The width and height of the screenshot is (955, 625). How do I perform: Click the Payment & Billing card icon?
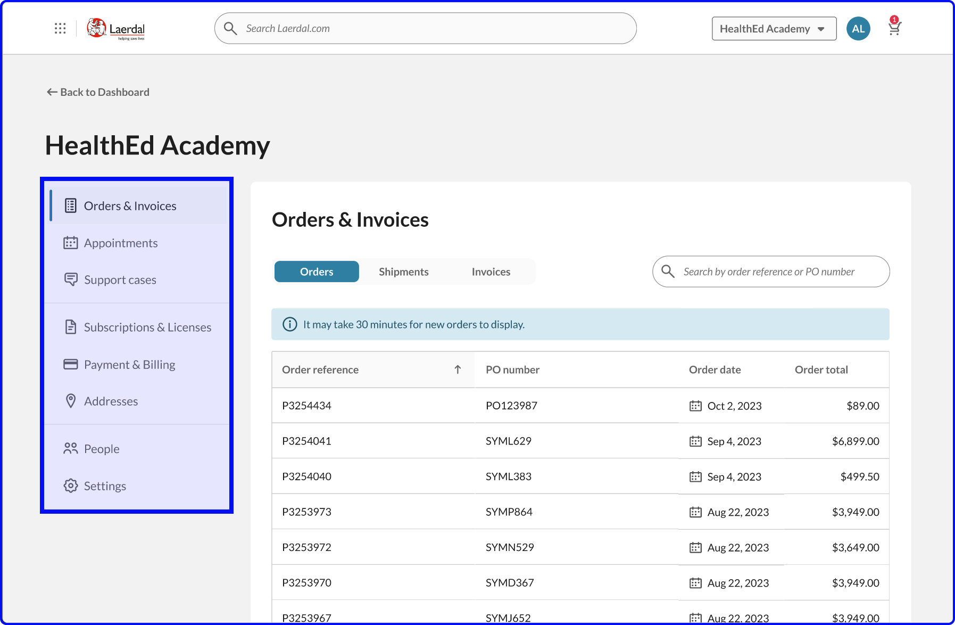(71, 365)
